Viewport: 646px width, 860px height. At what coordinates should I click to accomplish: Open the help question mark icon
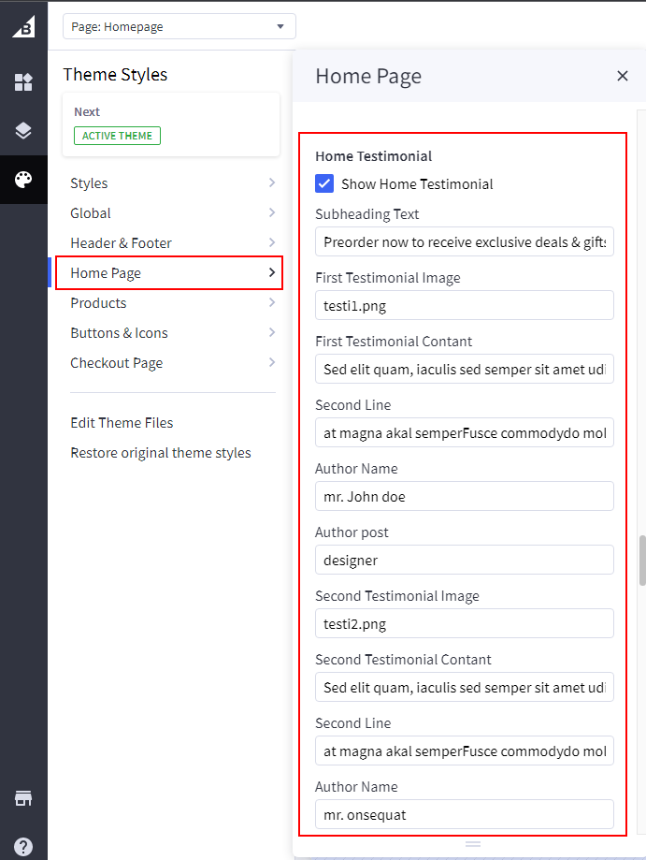click(x=23, y=846)
